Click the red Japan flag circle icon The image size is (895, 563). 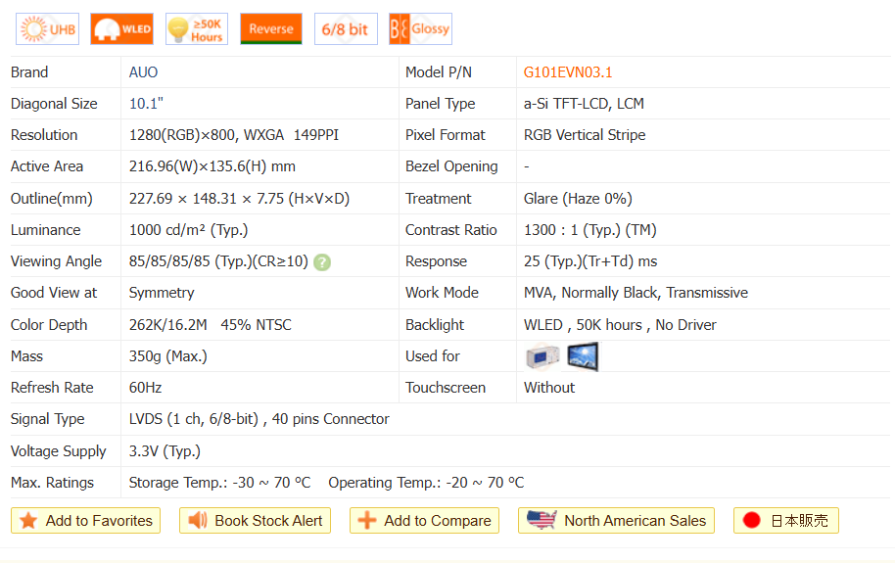(752, 521)
